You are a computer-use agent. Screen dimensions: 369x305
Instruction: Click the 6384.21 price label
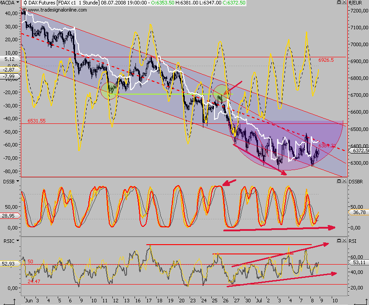coord(327,146)
